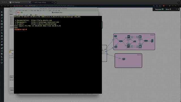Select upper firewall node in topology

[x=129, y=37]
